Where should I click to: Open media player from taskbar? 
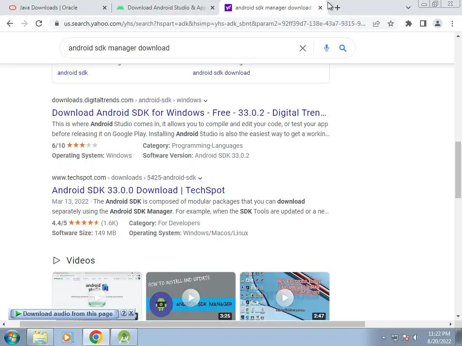(x=68, y=337)
